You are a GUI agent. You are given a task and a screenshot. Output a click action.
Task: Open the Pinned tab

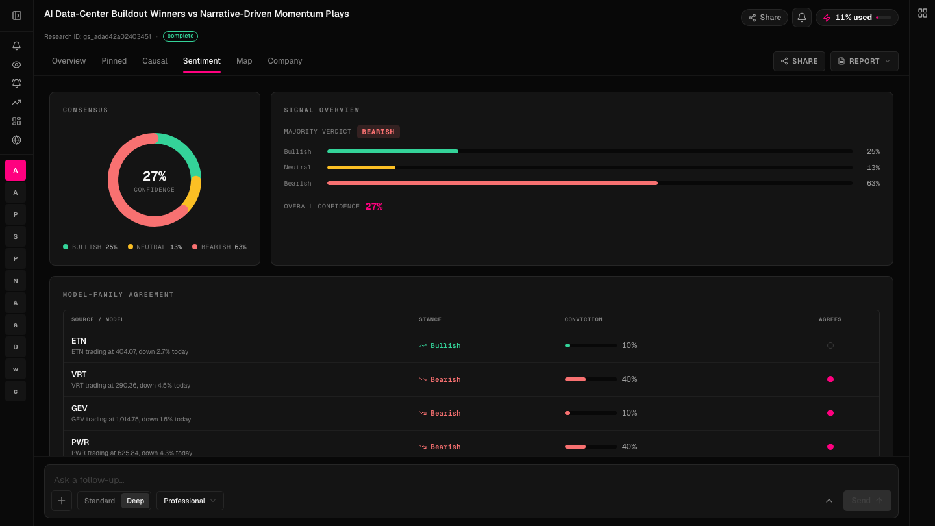click(x=114, y=61)
